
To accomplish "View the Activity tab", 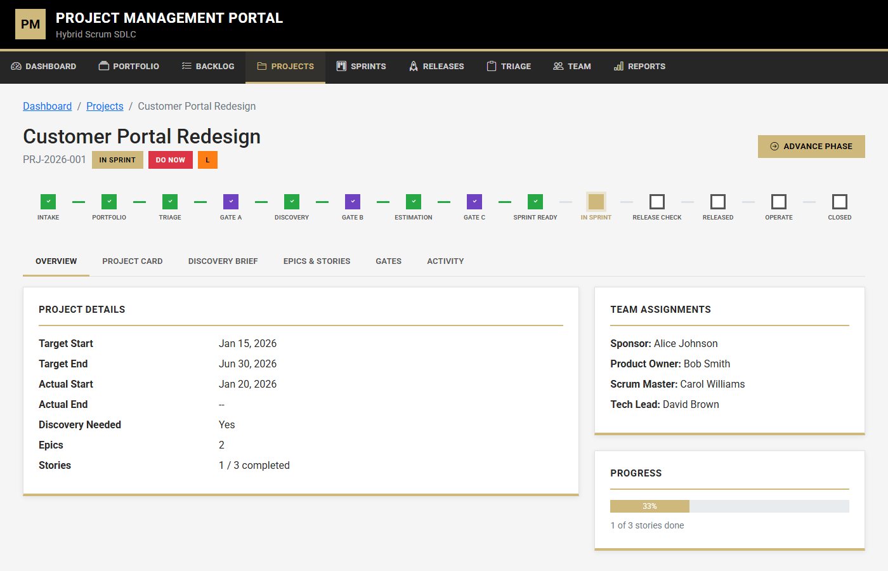I will 445,261.
